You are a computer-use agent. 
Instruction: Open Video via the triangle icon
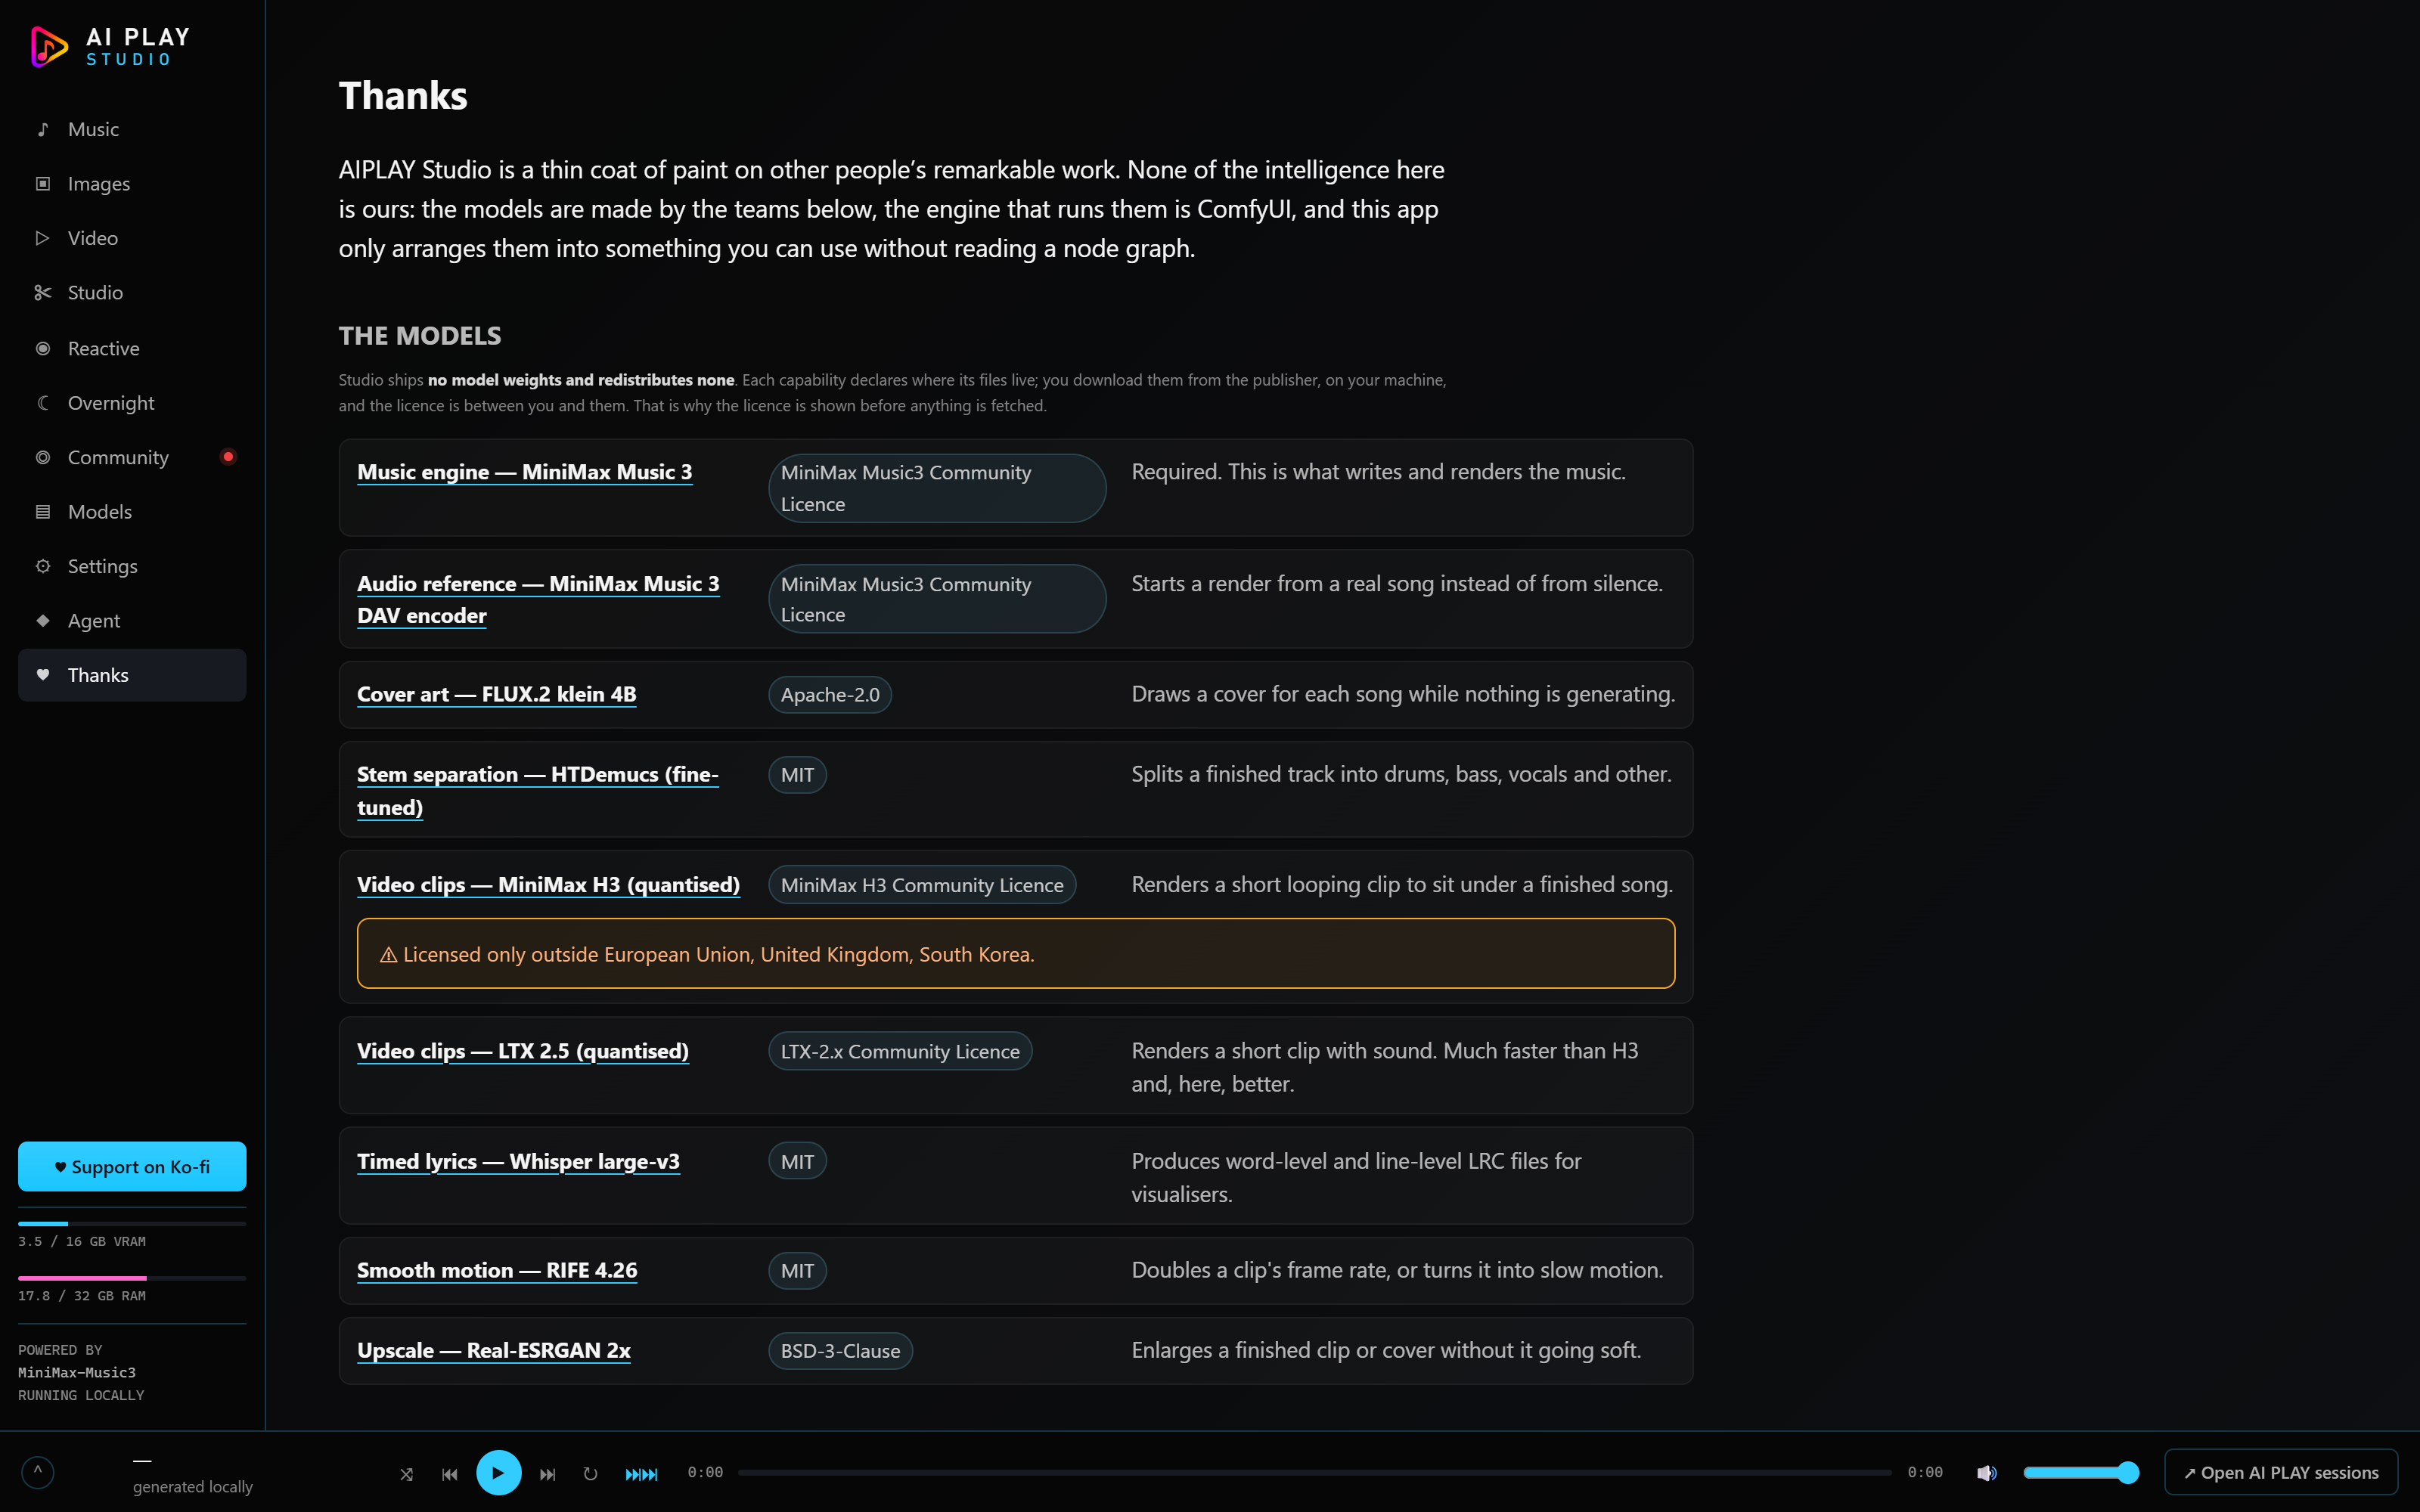pyautogui.click(x=43, y=238)
